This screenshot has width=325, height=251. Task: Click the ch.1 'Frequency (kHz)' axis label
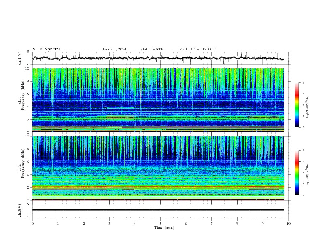23,95
